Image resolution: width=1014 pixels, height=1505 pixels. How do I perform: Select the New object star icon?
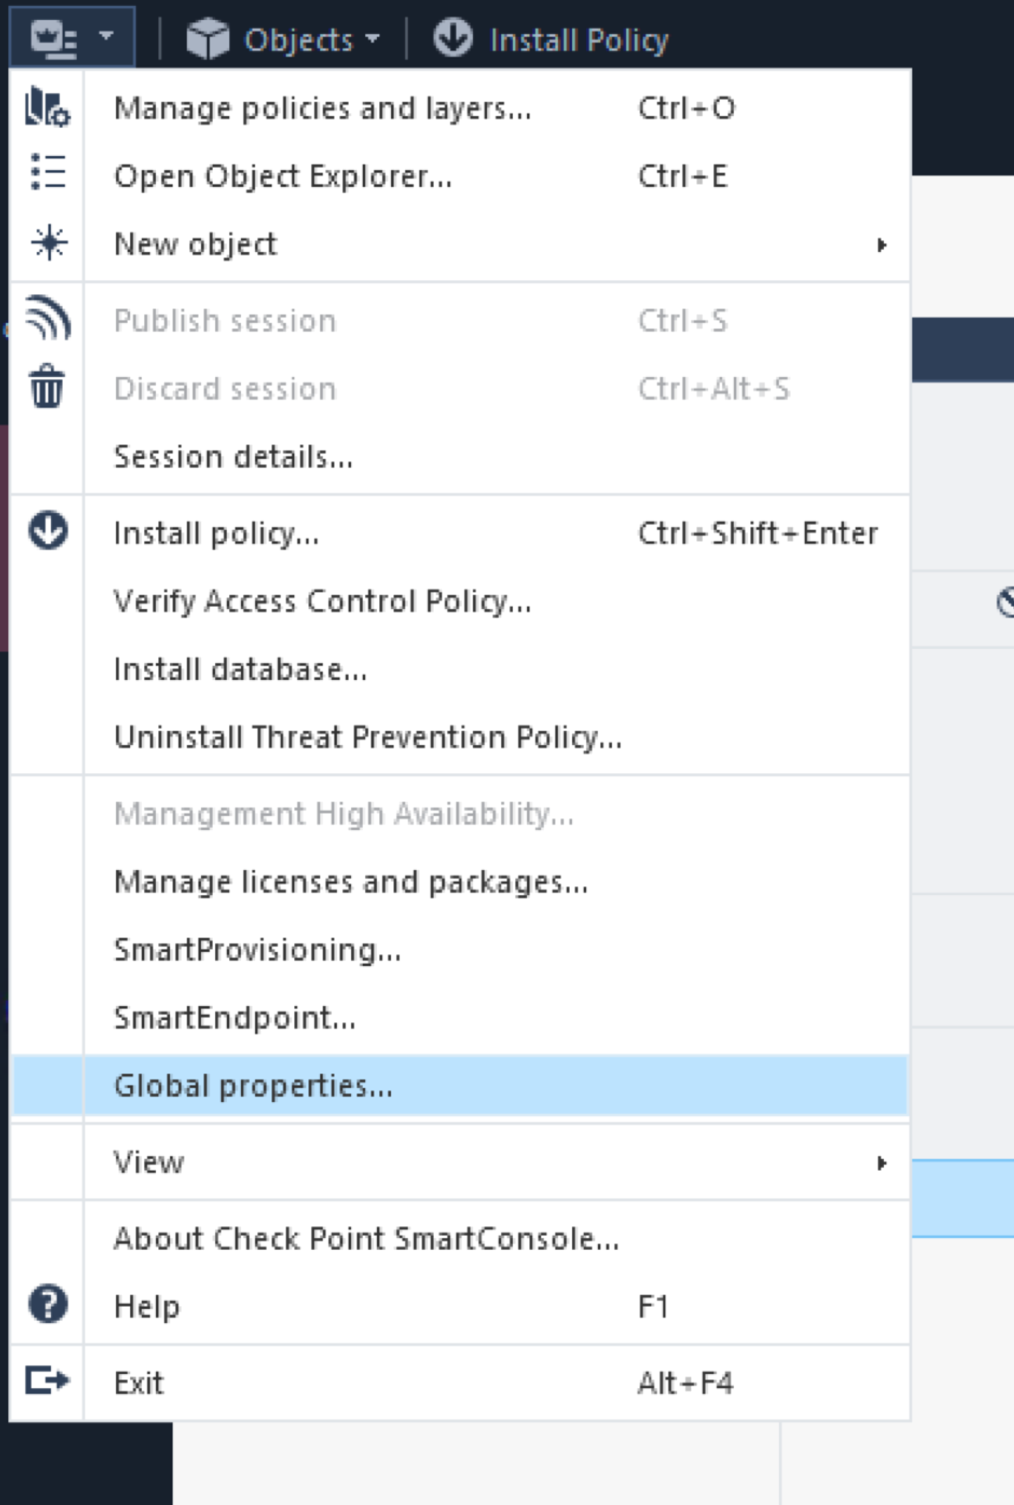pyautogui.click(x=48, y=243)
